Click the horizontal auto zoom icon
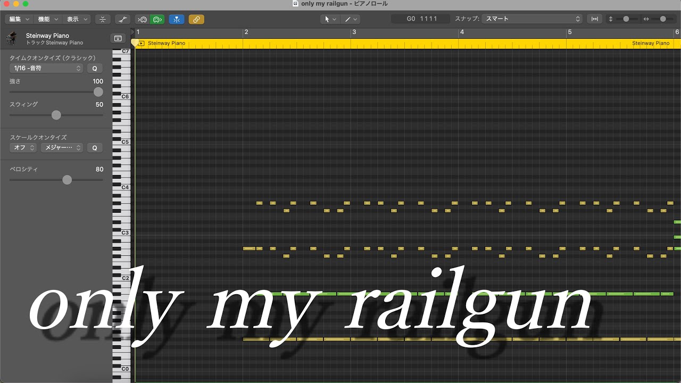 coord(595,19)
